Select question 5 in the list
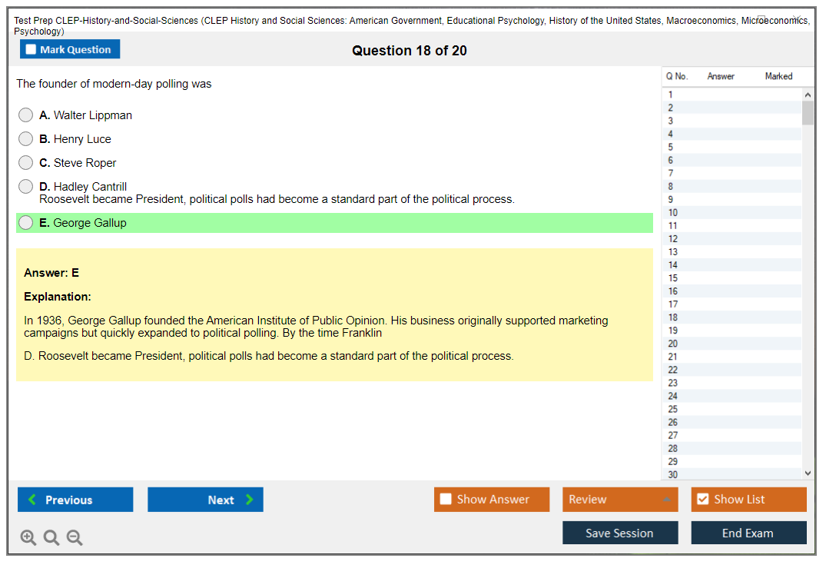826x565 pixels. (671, 147)
